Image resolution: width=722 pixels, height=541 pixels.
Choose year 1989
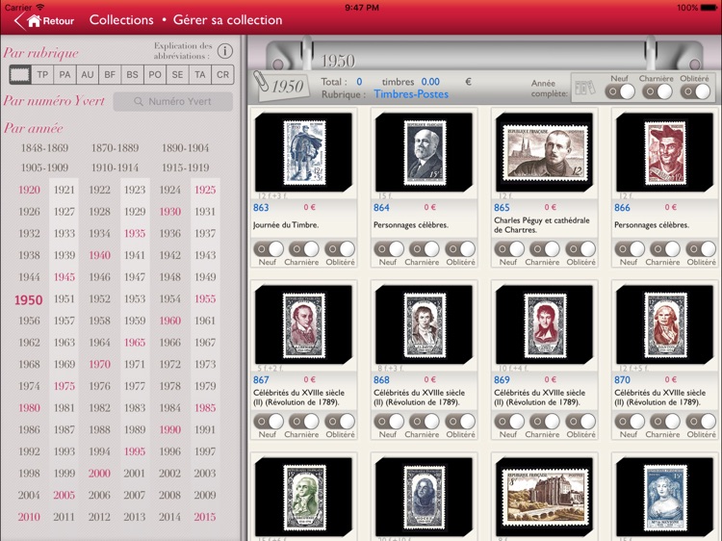(135, 429)
